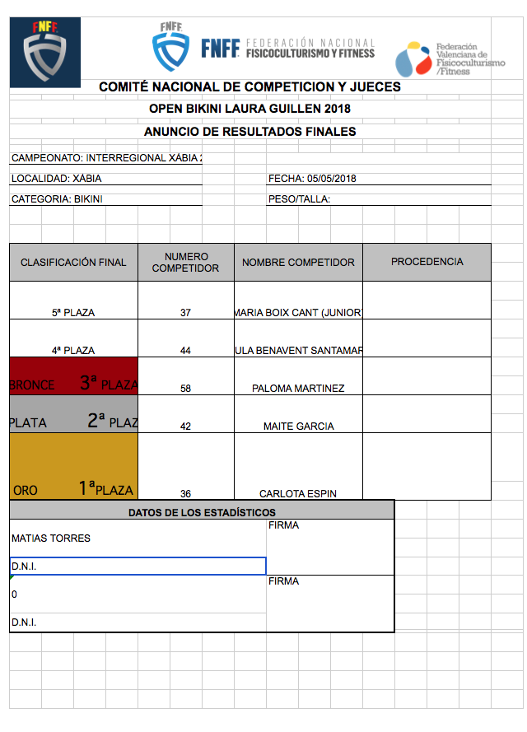Select the CARLOTA ESPIN name cell
Viewport: 527px width, 732px height.
(298, 493)
